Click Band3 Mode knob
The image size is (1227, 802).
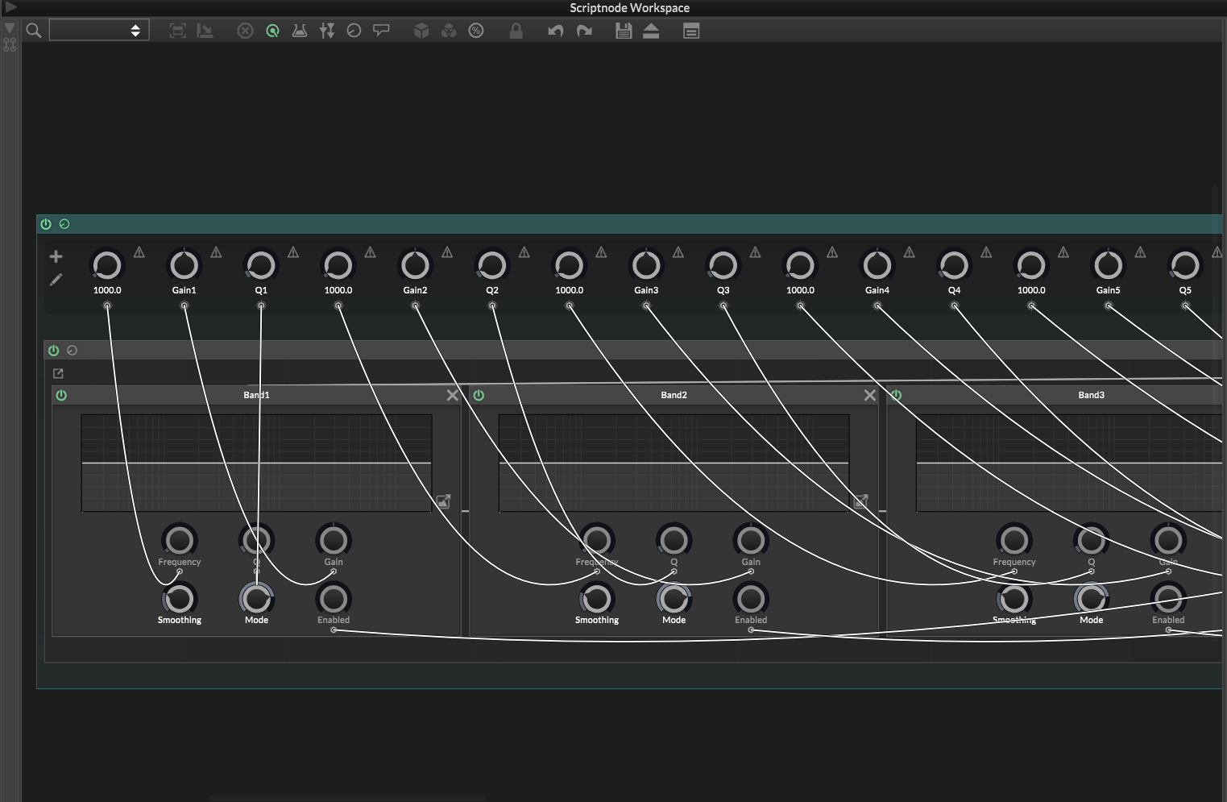point(1091,599)
